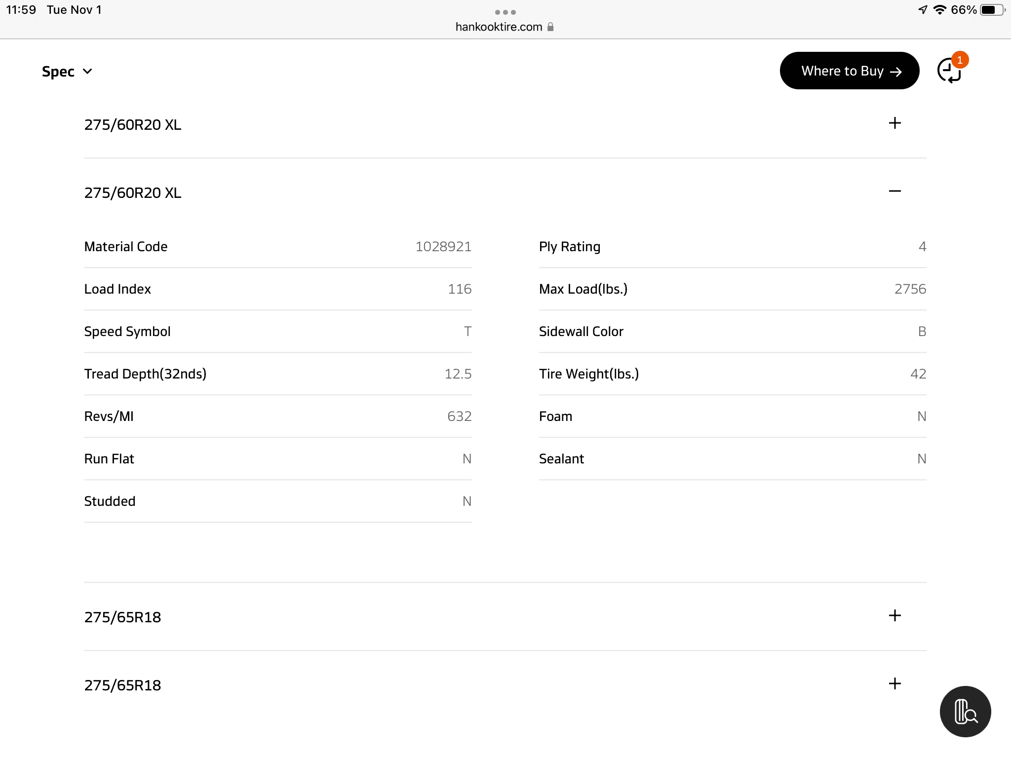Tap the battery status icon
The width and height of the screenshot is (1011, 758).
(991, 10)
